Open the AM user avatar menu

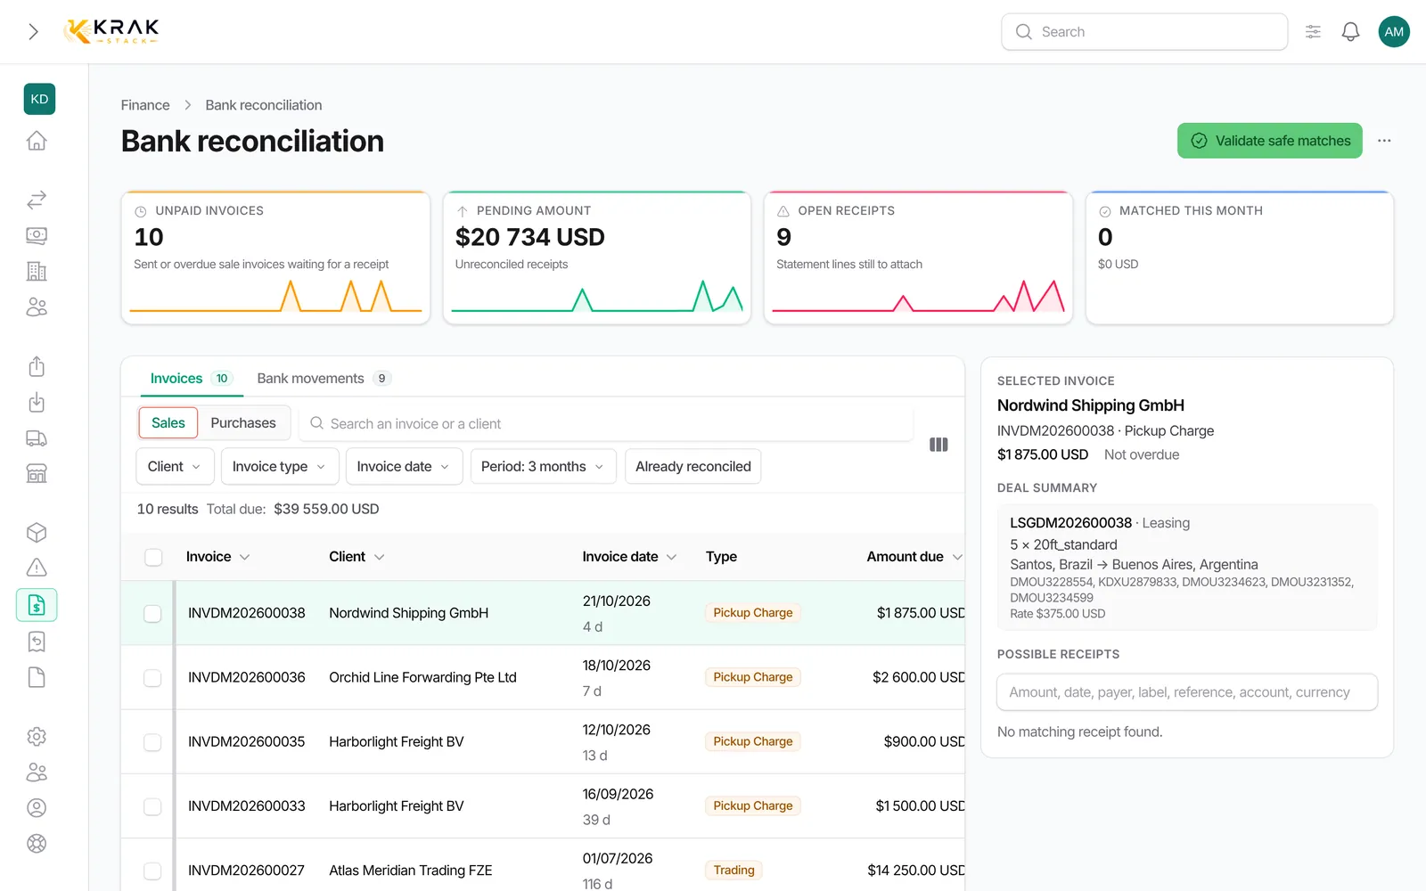(x=1394, y=32)
